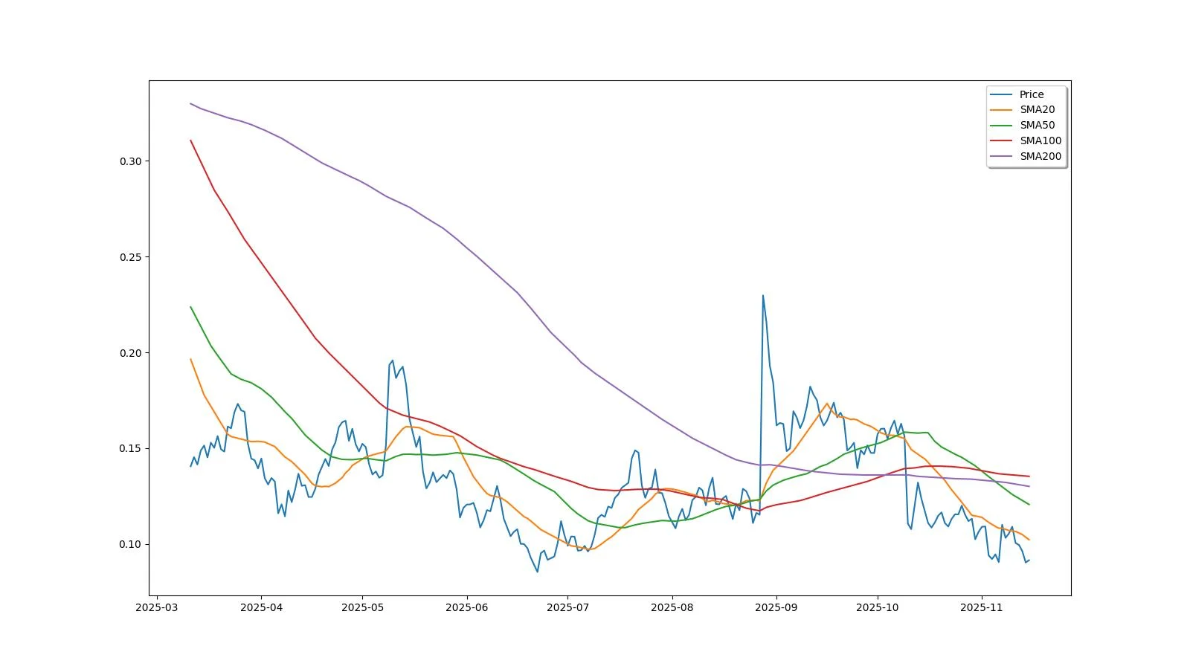
Task: Select the SMA100 legend entry text
Action: click(1040, 140)
